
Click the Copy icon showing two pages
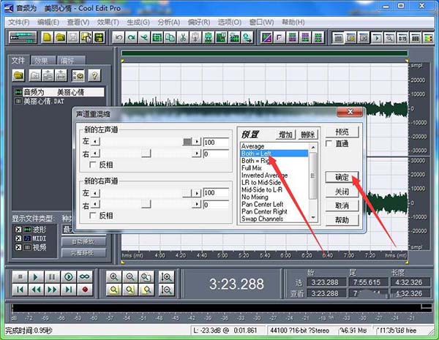click(170, 37)
